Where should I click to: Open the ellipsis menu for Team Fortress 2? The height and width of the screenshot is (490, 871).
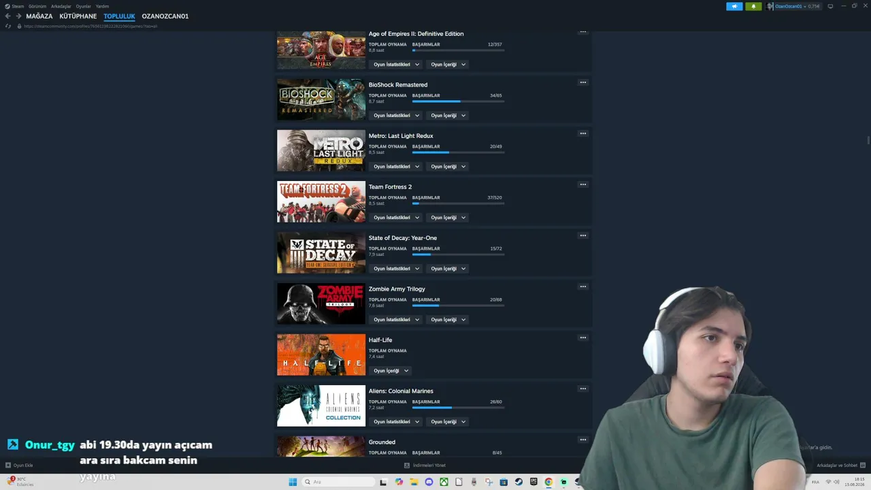pyautogui.click(x=582, y=184)
